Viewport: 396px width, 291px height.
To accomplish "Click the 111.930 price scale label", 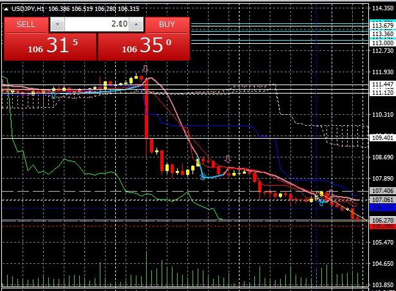I will point(383,72).
